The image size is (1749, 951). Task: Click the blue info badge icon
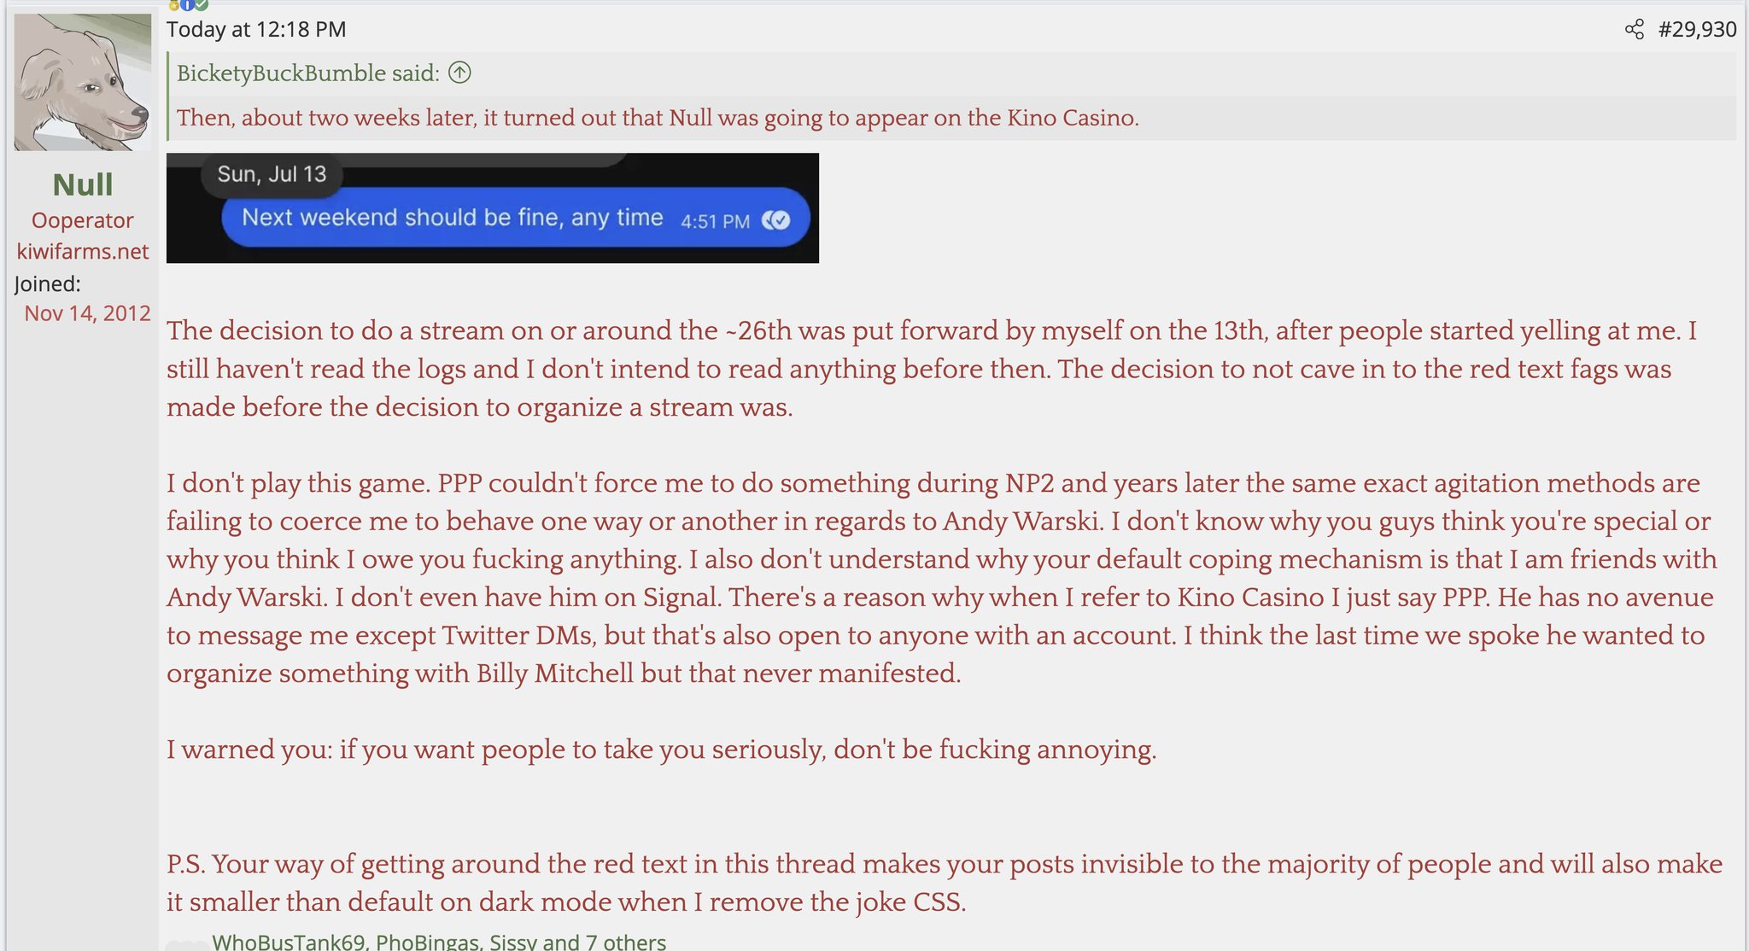(x=187, y=5)
